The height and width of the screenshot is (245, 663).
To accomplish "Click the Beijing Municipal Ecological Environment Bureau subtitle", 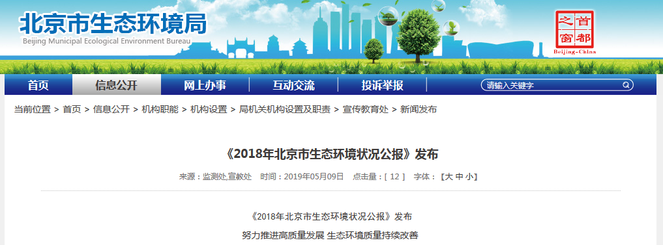I will (x=106, y=42).
